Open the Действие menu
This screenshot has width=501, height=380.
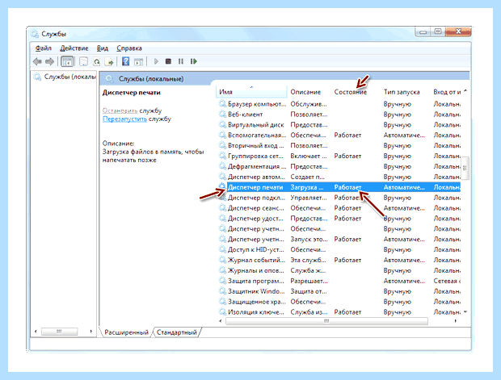[74, 48]
